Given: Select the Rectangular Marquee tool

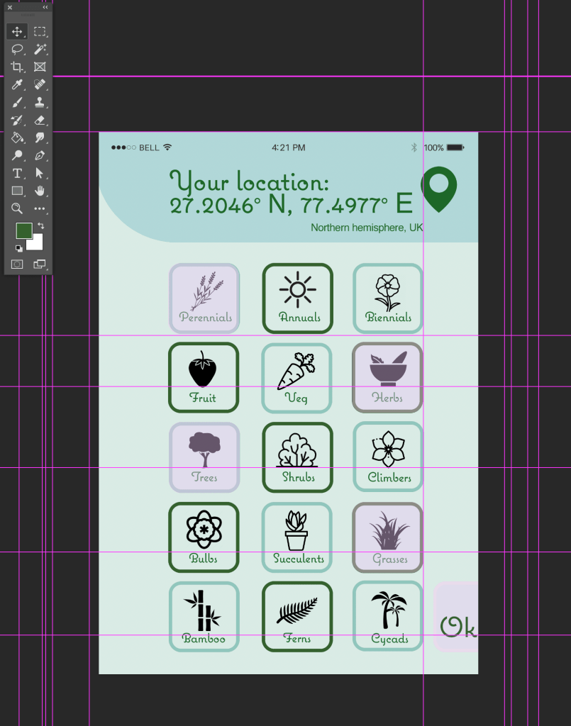Looking at the screenshot, I should 40,32.
